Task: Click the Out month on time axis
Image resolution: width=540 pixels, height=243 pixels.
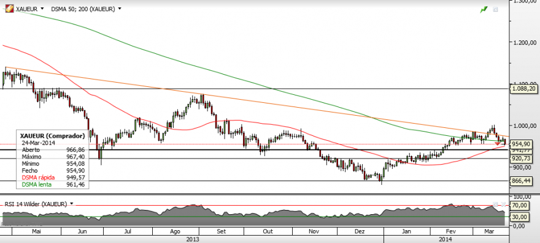Action: [x=268, y=231]
